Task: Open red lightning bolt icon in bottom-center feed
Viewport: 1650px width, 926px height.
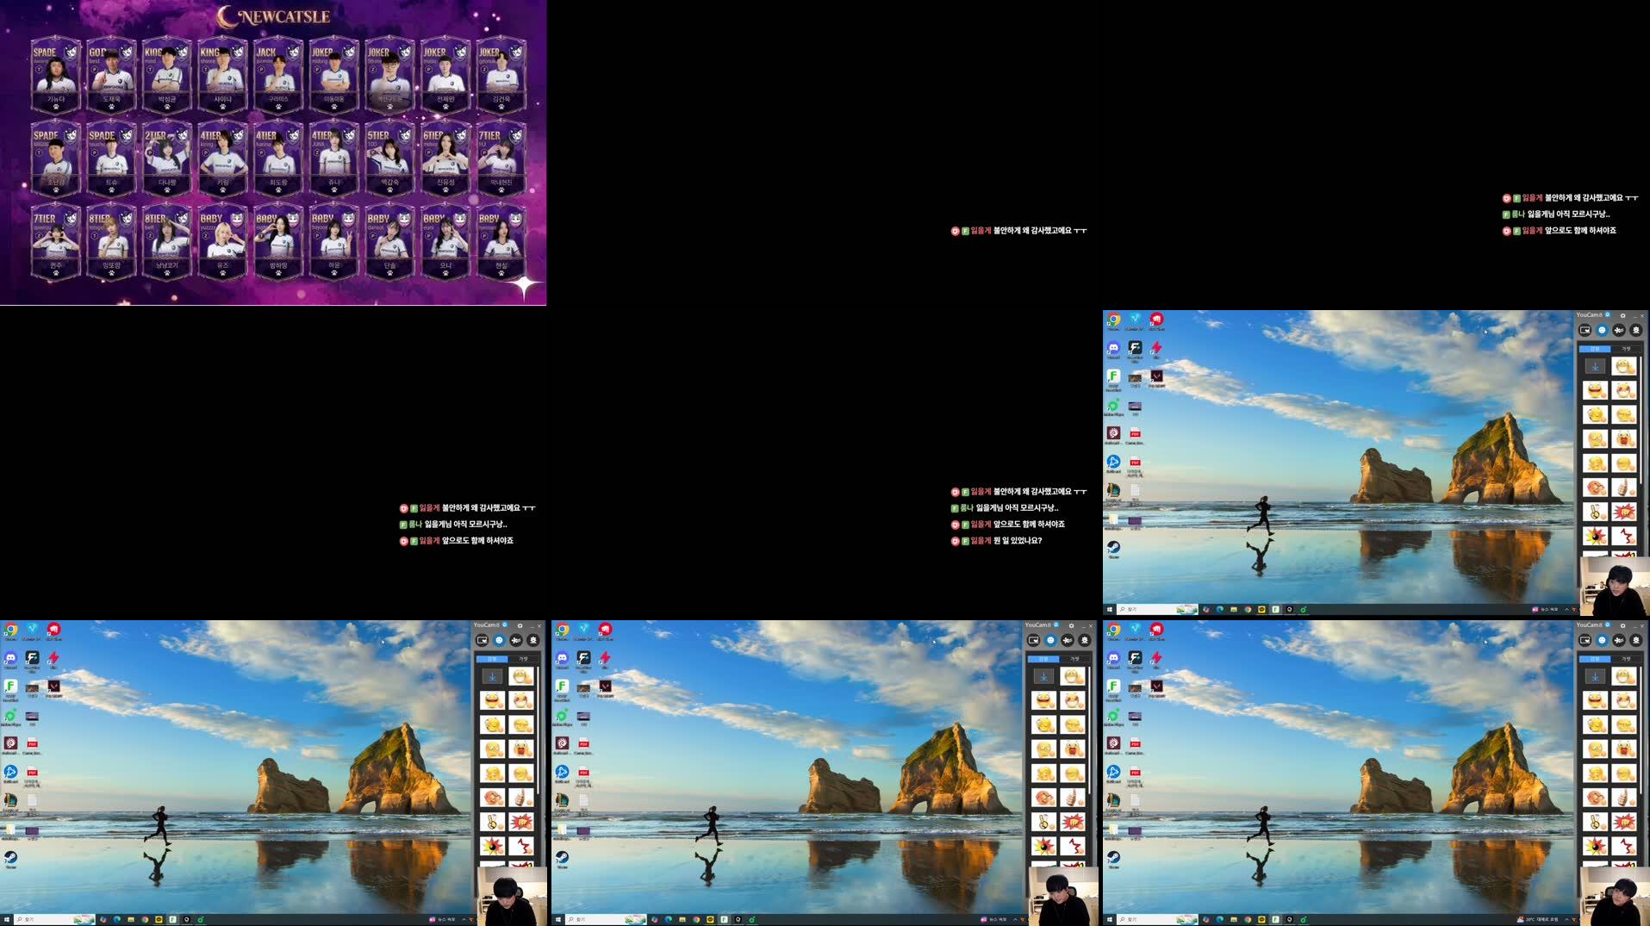Action: click(x=605, y=659)
